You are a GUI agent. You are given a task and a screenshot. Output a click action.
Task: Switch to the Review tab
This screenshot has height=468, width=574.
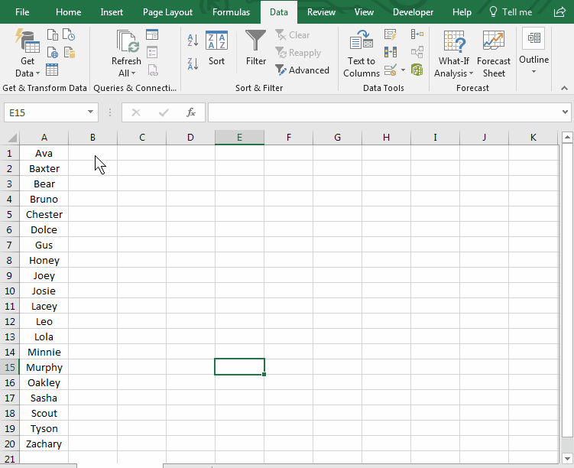(x=321, y=12)
